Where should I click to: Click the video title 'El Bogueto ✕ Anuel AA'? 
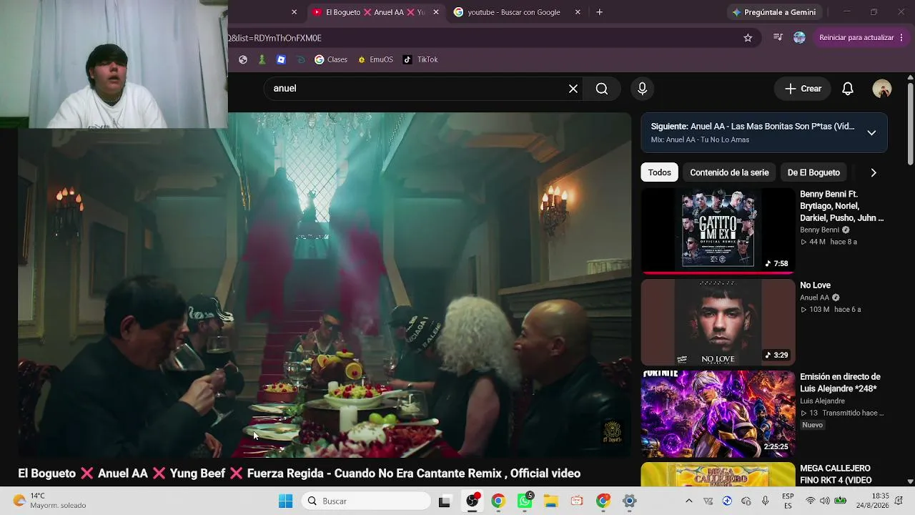[x=299, y=474]
